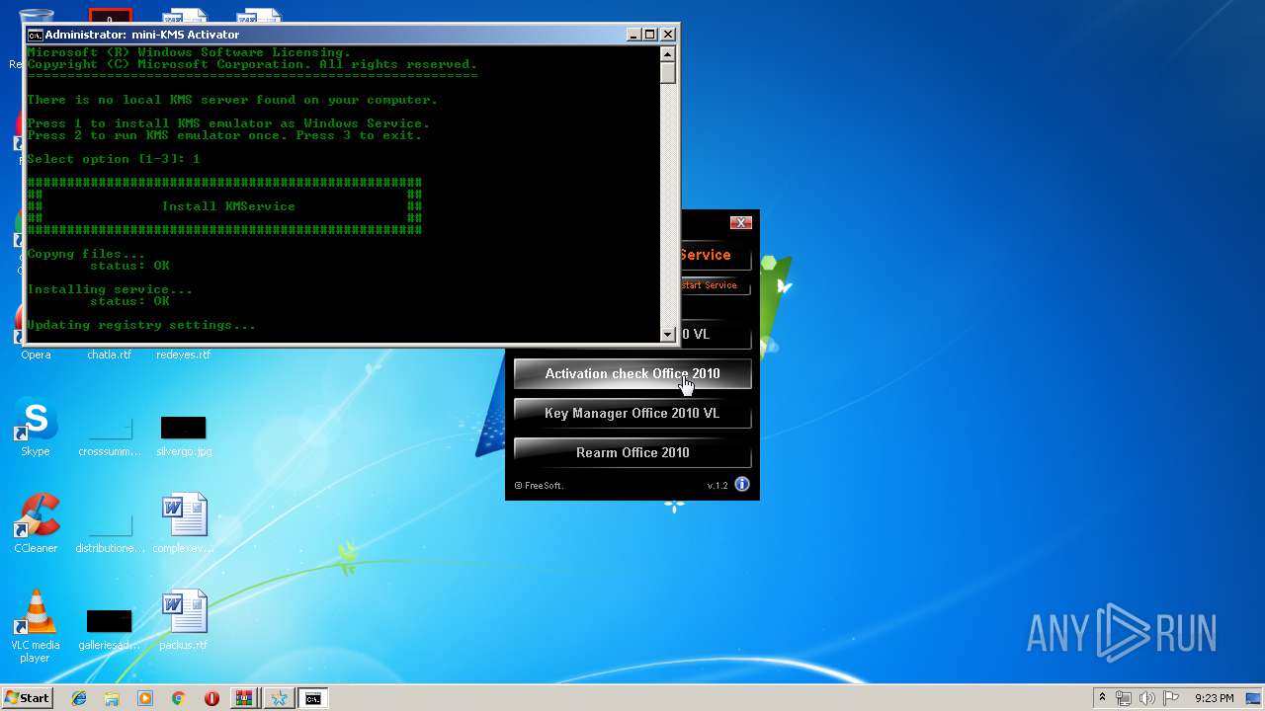Click Rearm Office 2010 button
The height and width of the screenshot is (711, 1265).
[x=632, y=452]
